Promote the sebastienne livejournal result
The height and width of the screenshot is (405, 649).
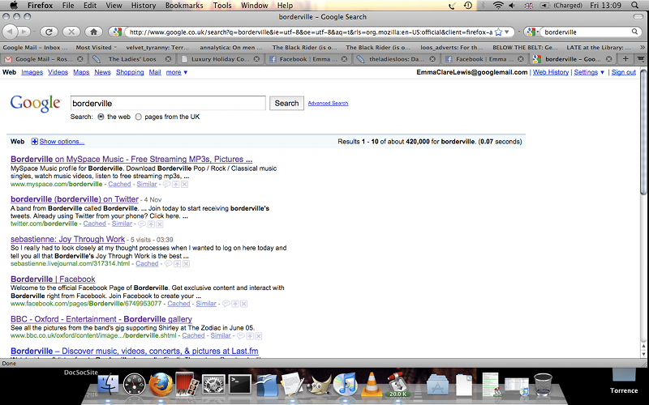pos(177,264)
